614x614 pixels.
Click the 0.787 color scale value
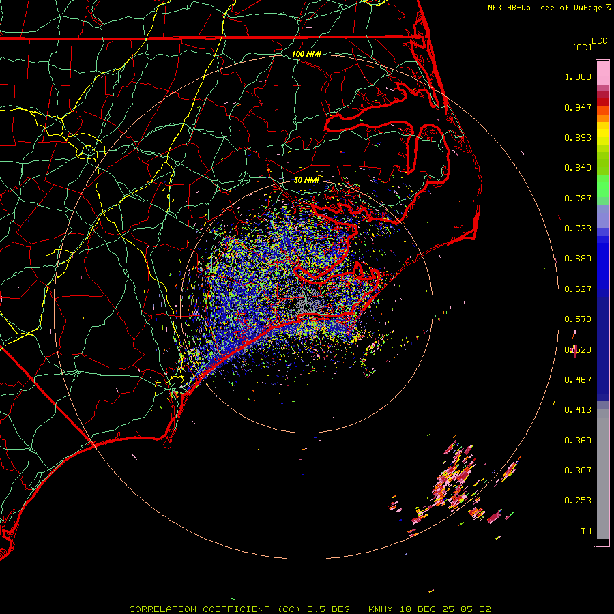click(x=578, y=198)
